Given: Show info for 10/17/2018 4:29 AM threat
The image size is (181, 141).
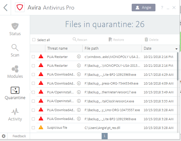Looking at the screenshot, I should [x=79, y=74].
